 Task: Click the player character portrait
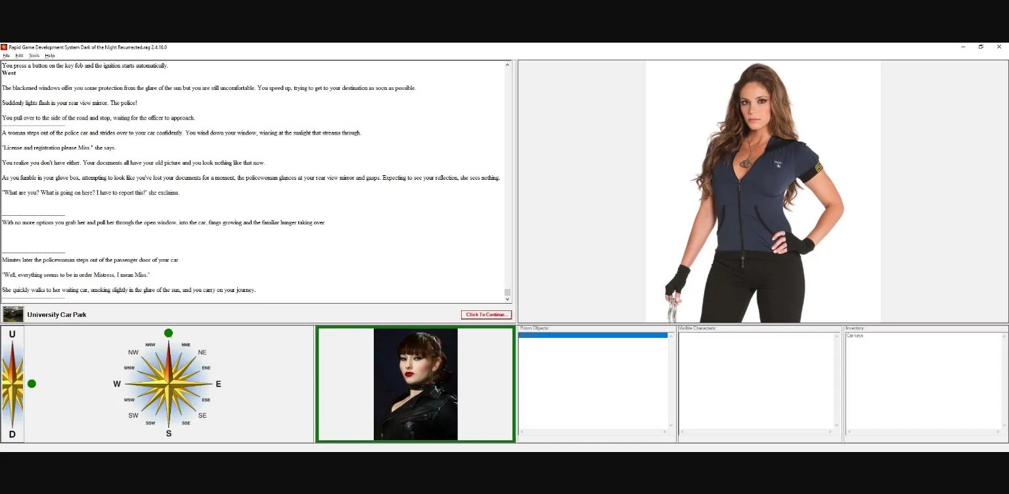[x=415, y=384]
